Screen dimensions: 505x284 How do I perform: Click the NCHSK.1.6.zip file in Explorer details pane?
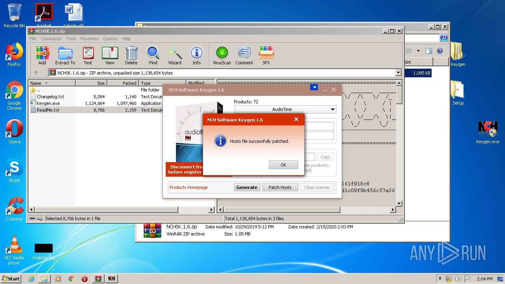click(x=181, y=227)
